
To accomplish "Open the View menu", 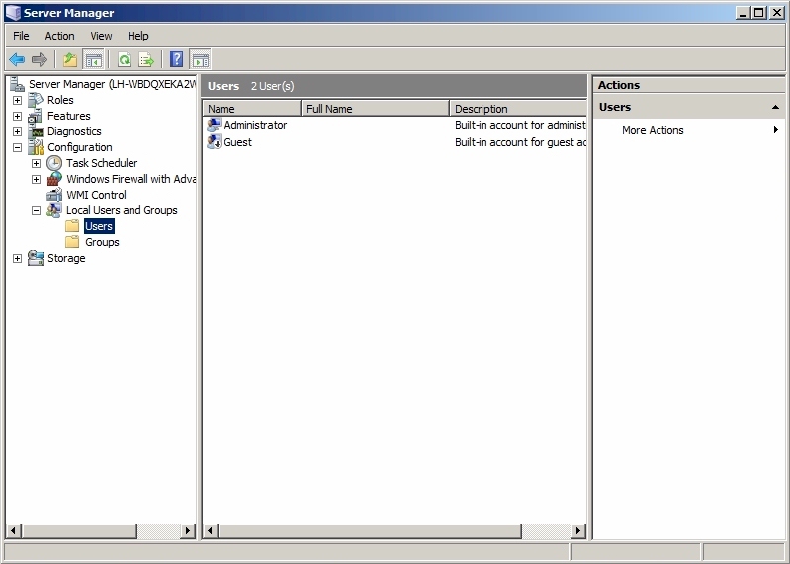I will point(101,36).
